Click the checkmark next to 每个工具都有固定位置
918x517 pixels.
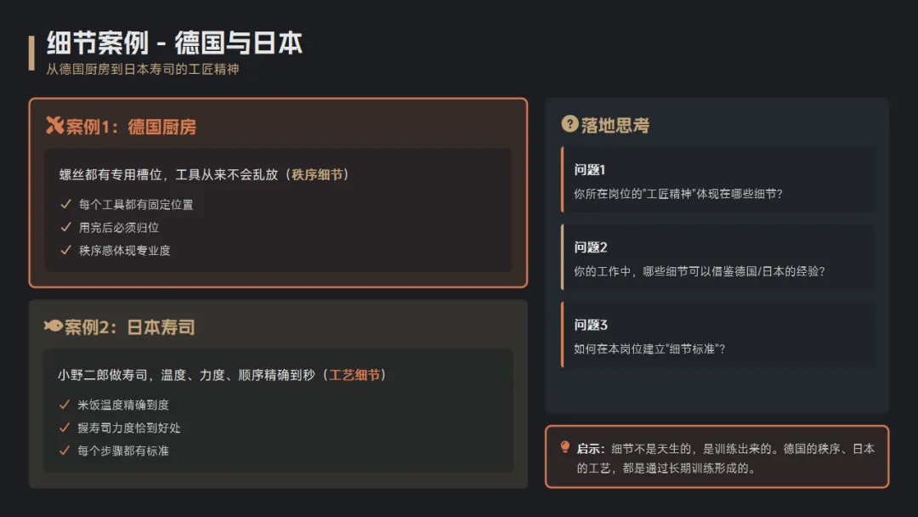coord(65,204)
